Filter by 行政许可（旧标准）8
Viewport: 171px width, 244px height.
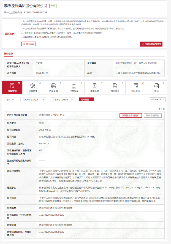pyautogui.click(x=63, y=99)
